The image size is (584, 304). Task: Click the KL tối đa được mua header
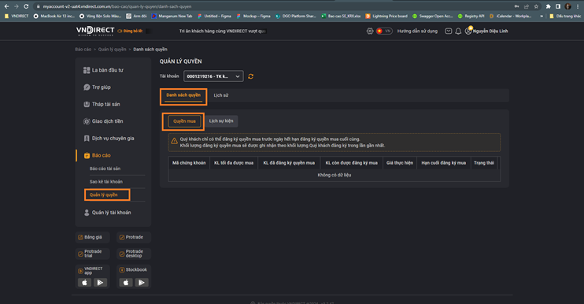click(x=234, y=163)
